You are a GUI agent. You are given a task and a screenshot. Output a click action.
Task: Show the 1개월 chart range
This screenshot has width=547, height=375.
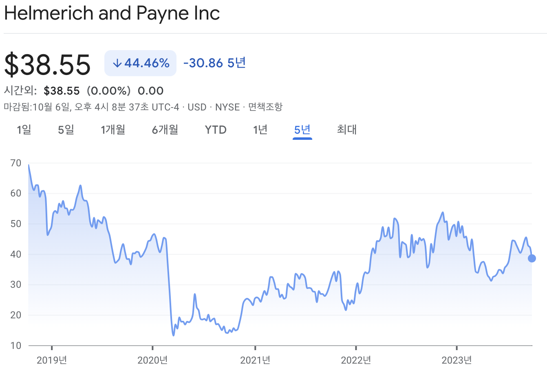(x=113, y=130)
